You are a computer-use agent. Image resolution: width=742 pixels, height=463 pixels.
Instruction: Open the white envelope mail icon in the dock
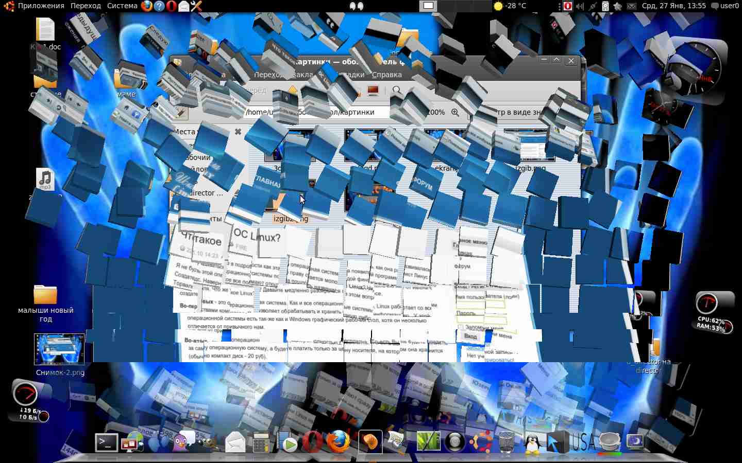[235, 442]
